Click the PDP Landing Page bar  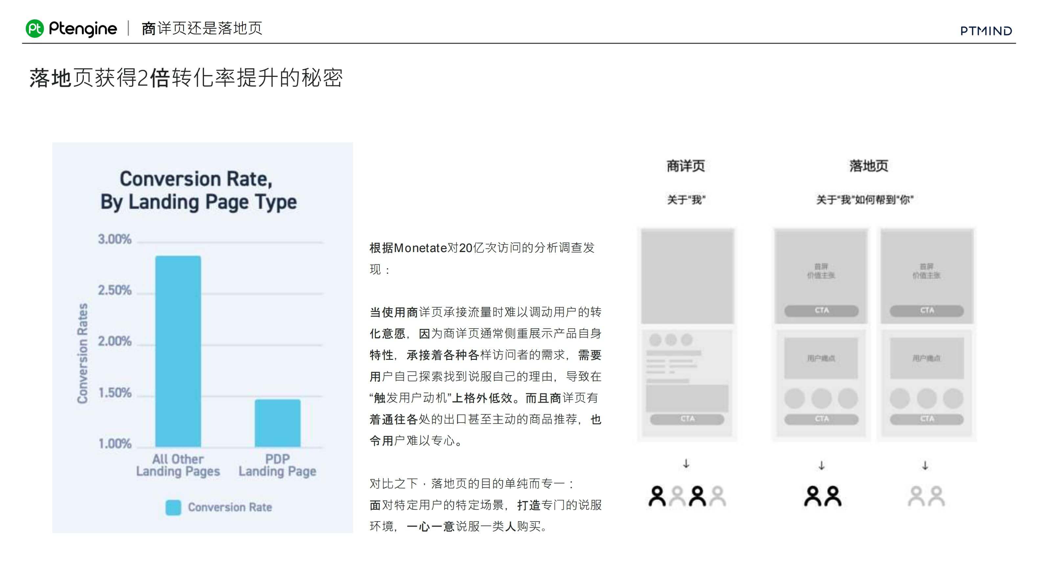pos(278,423)
